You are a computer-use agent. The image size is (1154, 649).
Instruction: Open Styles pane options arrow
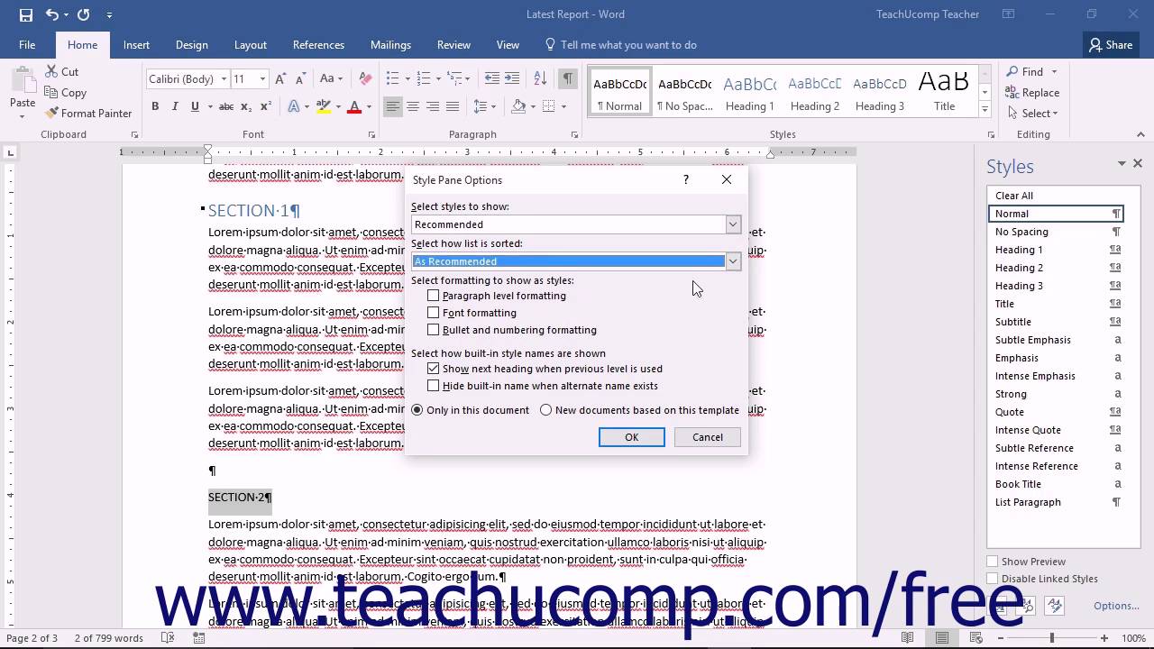pos(1122,163)
